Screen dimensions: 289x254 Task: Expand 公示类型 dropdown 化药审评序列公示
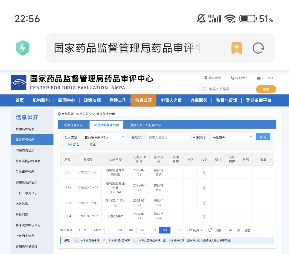point(104,137)
